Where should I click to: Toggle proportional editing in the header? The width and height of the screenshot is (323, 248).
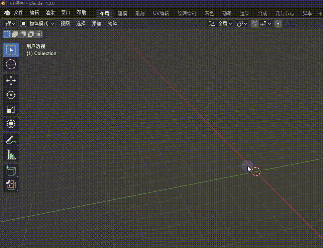(278, 24)
